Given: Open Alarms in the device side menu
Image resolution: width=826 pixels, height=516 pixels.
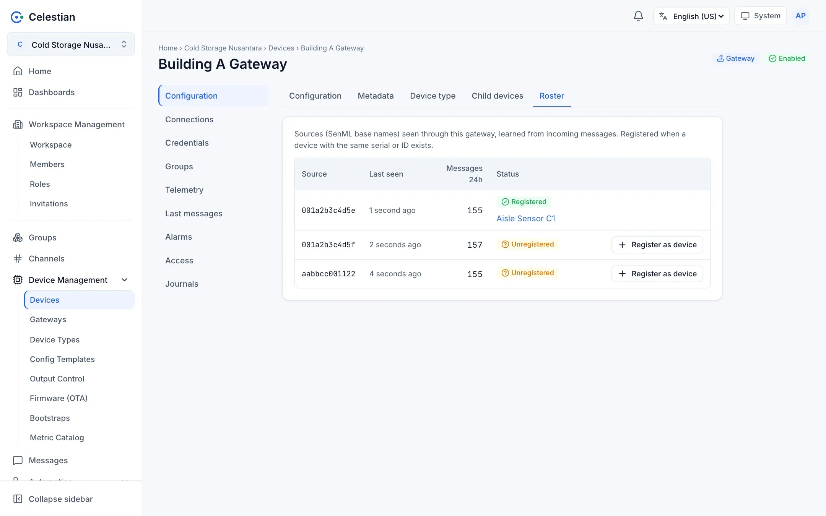Looking at the screenshot, I should click(213, 237).
